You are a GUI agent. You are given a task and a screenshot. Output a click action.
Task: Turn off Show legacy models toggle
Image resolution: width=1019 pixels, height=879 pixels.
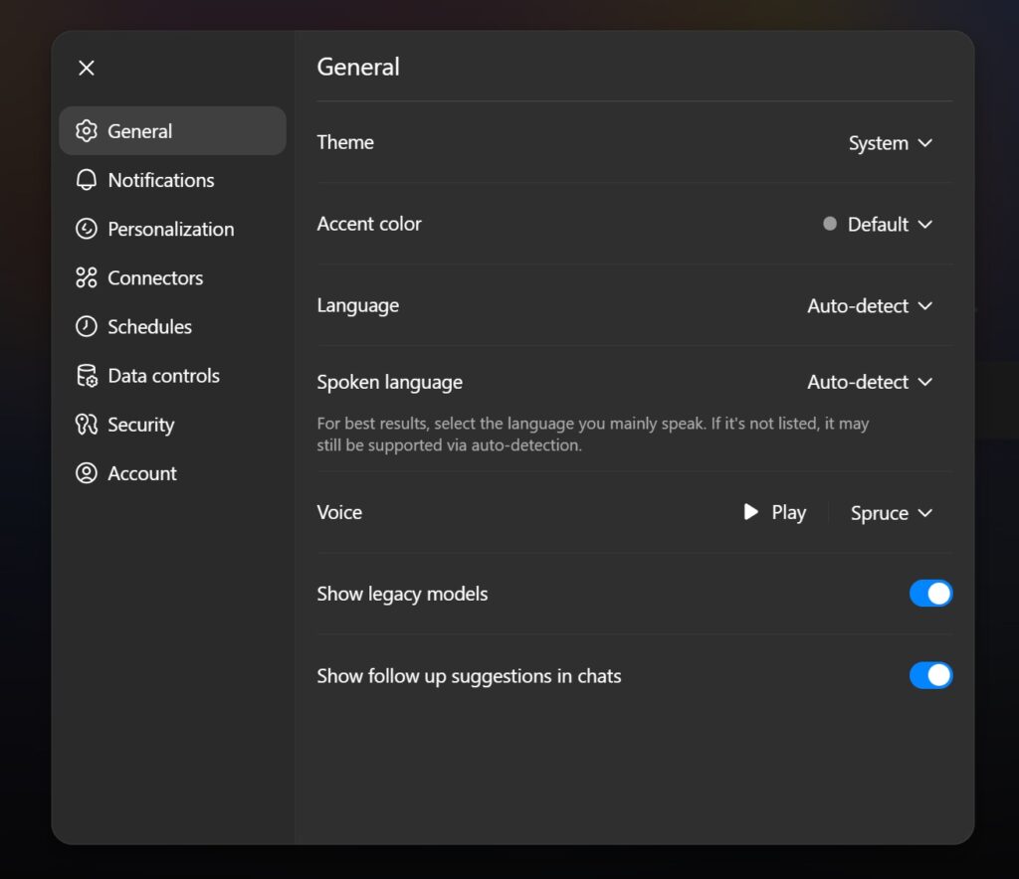930,594
